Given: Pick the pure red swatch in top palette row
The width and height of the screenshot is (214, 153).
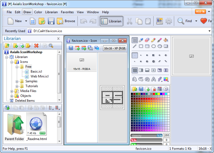Looking at the screenshot, I should [154, 94].
